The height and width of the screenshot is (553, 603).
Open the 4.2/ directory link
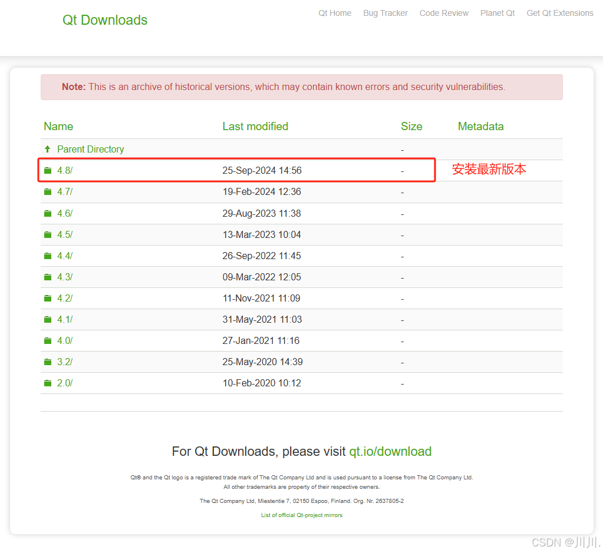tap(65, 298)
